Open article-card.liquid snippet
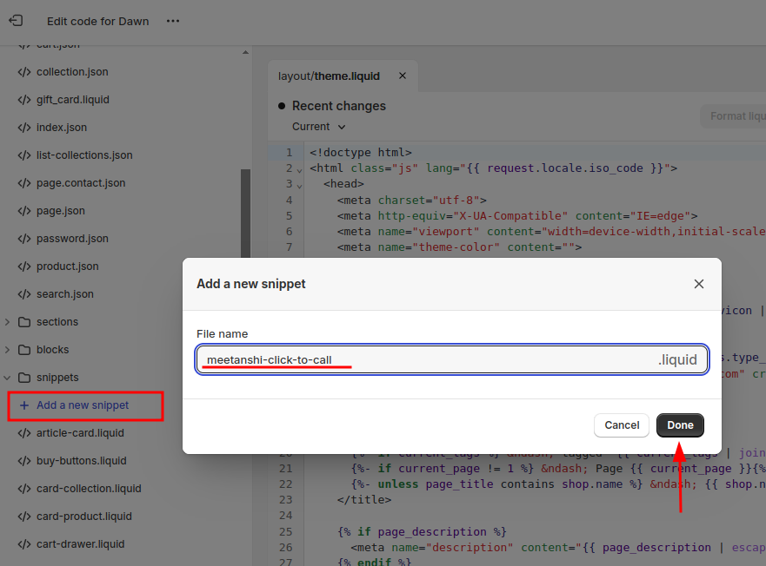This screenshot has width=766, height=566. 80,433
